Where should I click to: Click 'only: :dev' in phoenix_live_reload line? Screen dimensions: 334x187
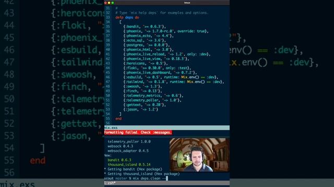click(x=197, y=54)
